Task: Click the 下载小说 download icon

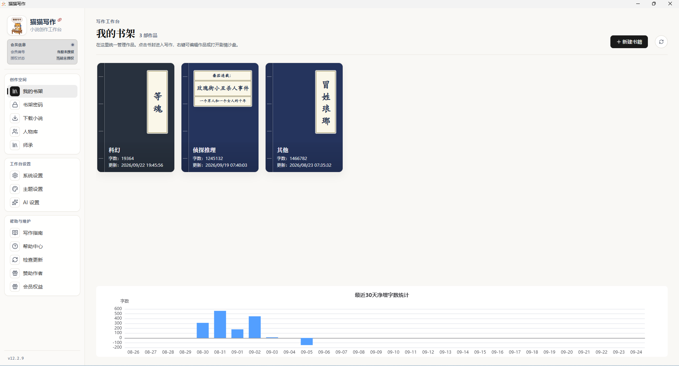Action: coord(15,118)
